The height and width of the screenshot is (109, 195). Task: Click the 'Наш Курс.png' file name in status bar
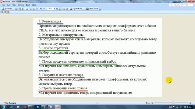[x=10, y=103]
